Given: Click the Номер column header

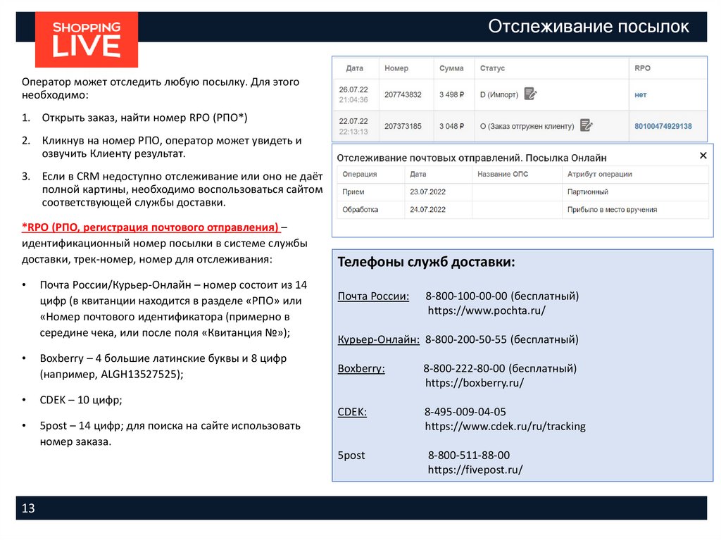Looking at the screenshot, I should point(396,68).
